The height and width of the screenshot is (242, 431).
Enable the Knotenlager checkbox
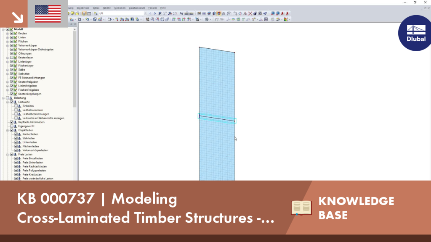pos(12,58)
